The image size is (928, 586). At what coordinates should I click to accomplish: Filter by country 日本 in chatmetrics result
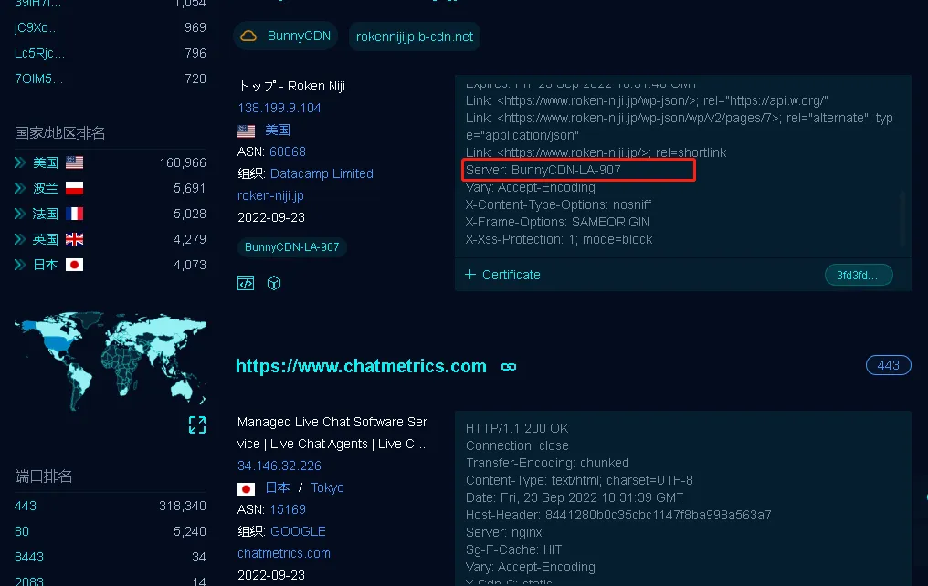click(x=278, y=487)
